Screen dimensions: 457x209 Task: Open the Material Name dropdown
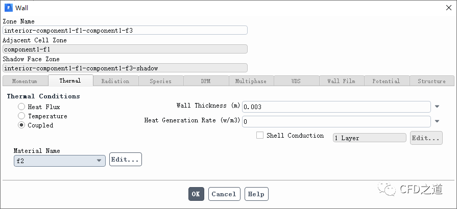(x=60, y=161)
